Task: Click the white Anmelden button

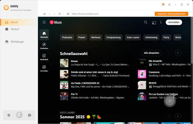Action: point(174,22)
